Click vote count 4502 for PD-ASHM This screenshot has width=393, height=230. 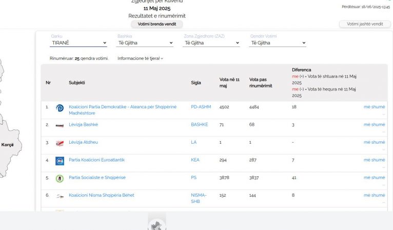pos(224,107)
